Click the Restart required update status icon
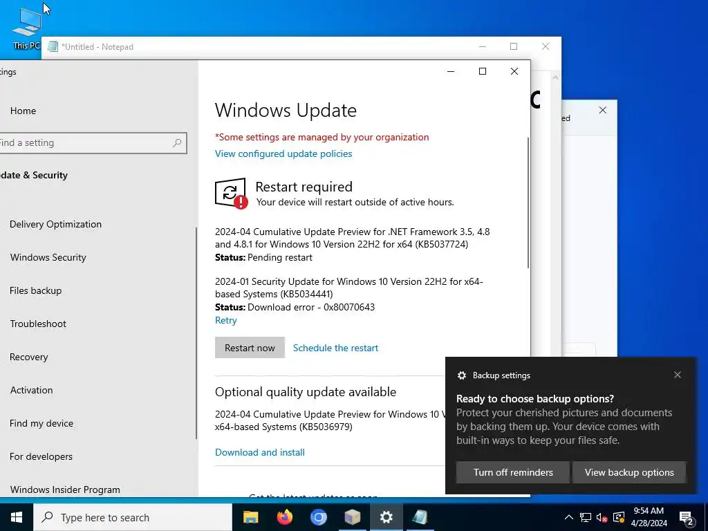Screen dimensions: 708x531 pyautogui.click(x=231, y=194)
